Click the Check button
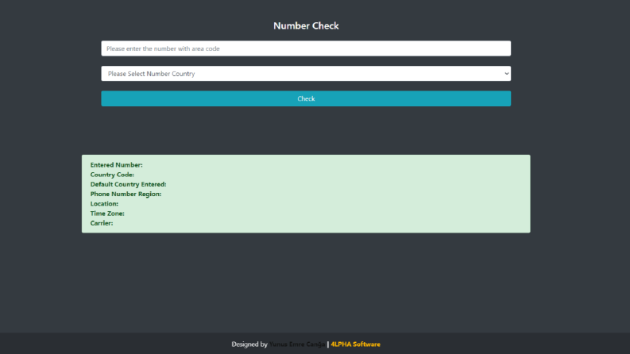This screenshot has height=354, width=630. [306, 98]
